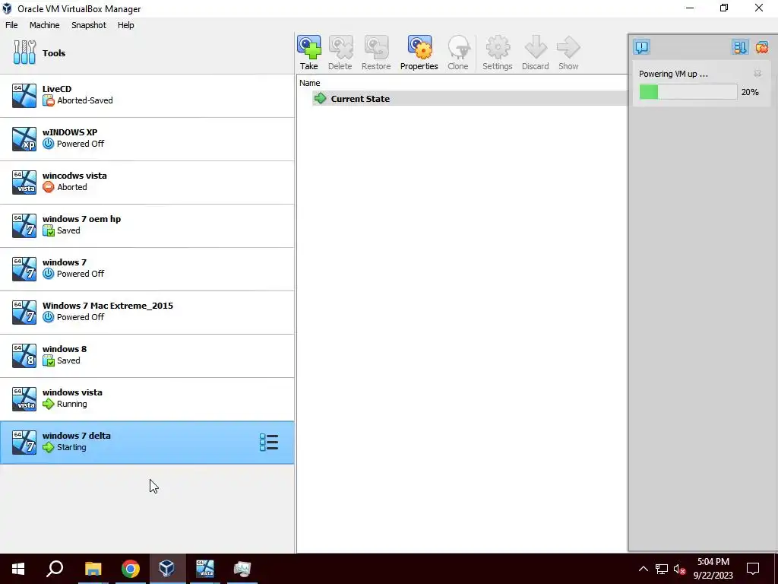The width and height of the screenshot is (778, 584).
Task: Click the Starting status text
Action: click(x=71, y=447)
